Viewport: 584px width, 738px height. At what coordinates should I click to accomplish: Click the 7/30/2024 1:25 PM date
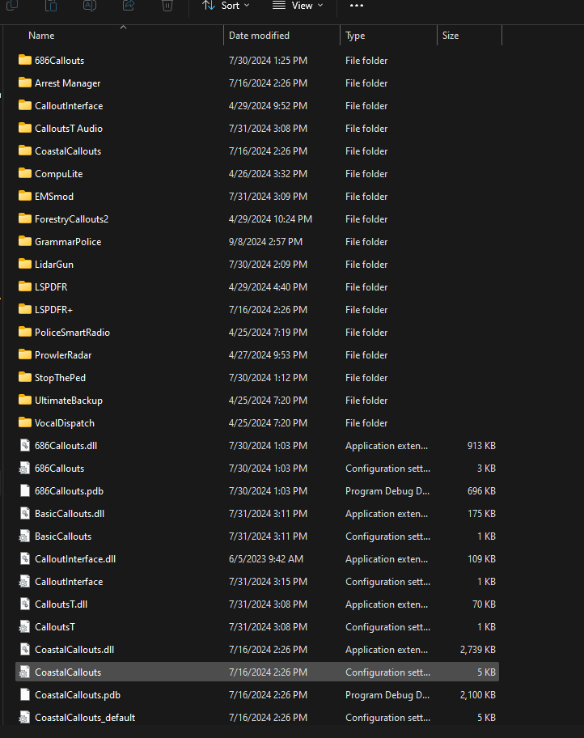pyautogui.click(x=268, y=61)
